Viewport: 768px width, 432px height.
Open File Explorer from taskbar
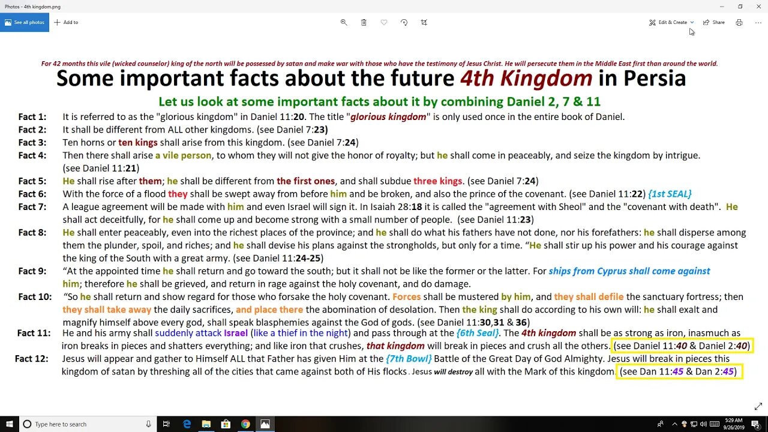click(206, 424)
